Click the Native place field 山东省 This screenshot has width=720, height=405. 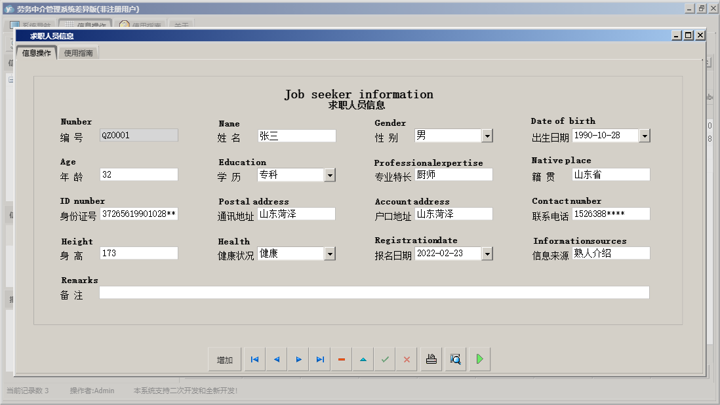click(x=611, y=175)
